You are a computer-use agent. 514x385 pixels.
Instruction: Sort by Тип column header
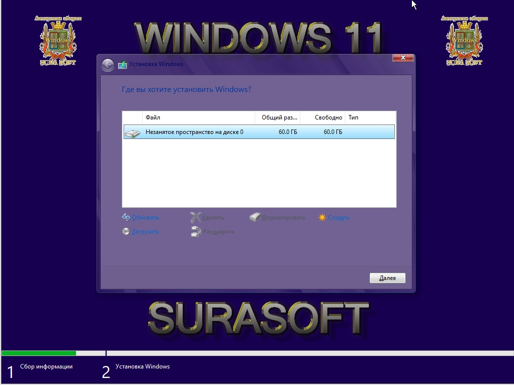[370, 117]
